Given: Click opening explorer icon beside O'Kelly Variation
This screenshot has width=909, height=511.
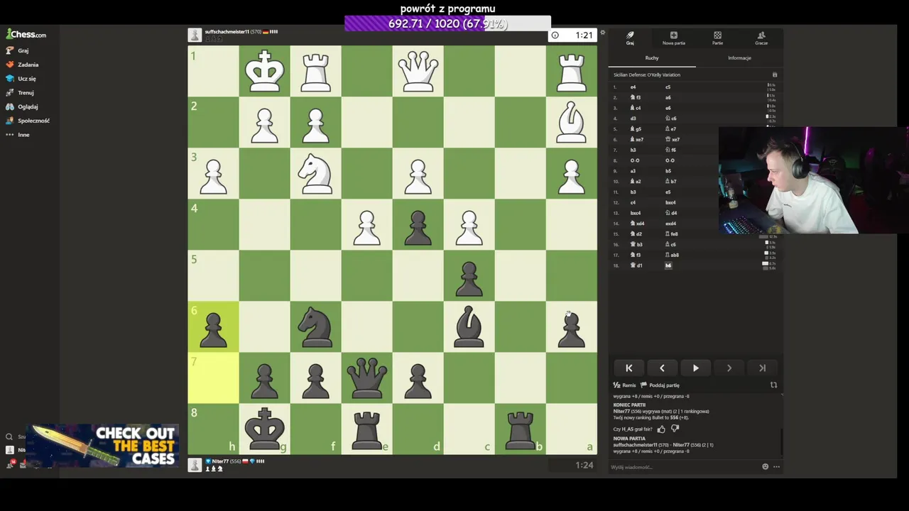Looking at the screenshot, I should click(775, 75).
